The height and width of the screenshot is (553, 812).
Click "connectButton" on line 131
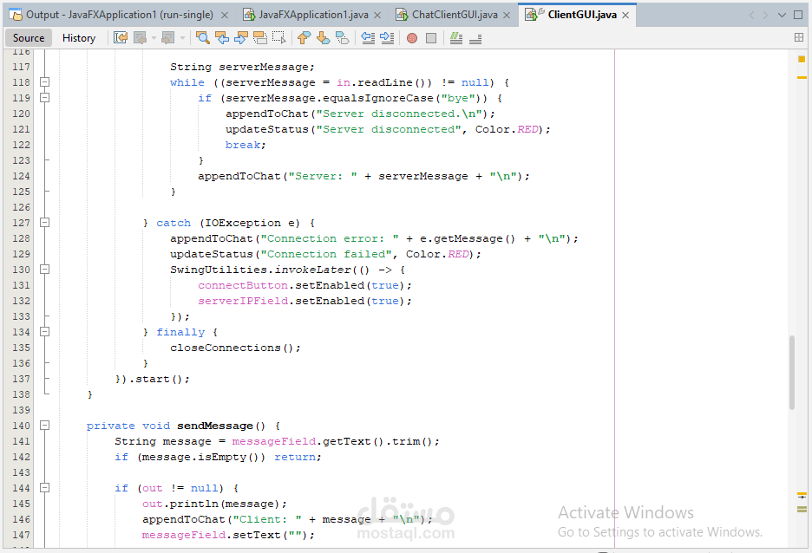click(242, 285)
